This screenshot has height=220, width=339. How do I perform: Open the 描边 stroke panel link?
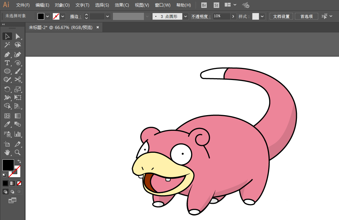point(76,17)
